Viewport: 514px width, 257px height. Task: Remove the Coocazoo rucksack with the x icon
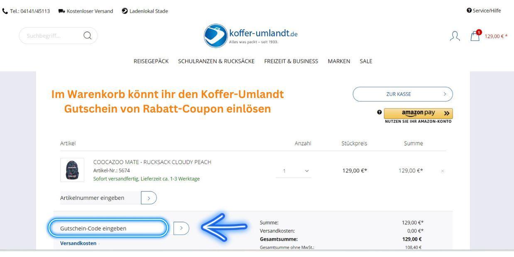pos(443,171)
